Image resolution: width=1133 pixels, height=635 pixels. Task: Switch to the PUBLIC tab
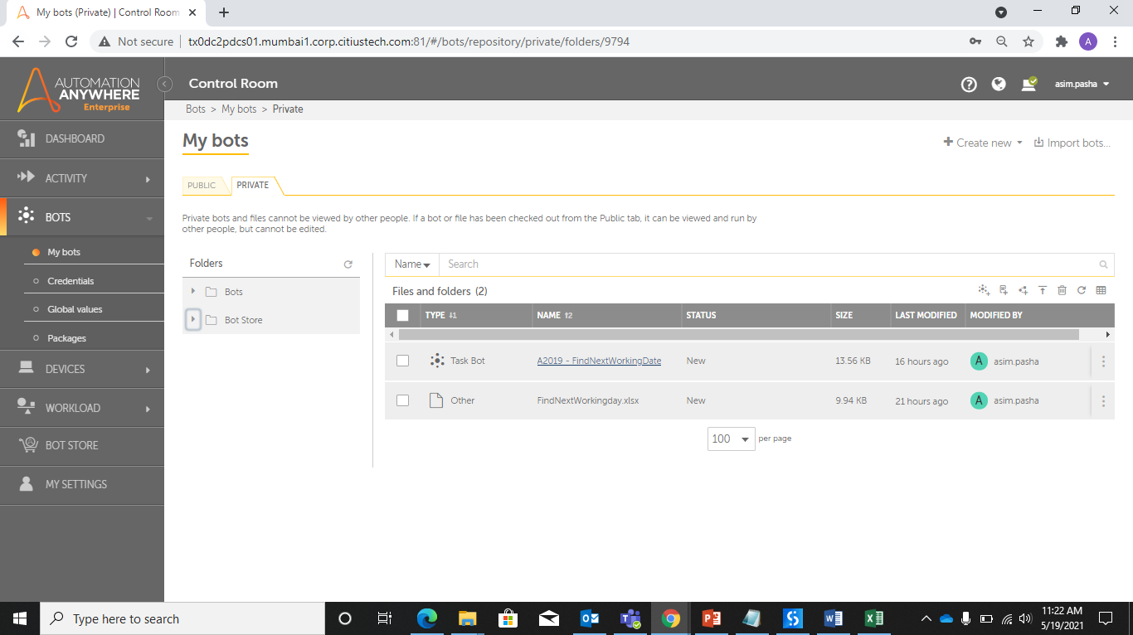point(202,186)
